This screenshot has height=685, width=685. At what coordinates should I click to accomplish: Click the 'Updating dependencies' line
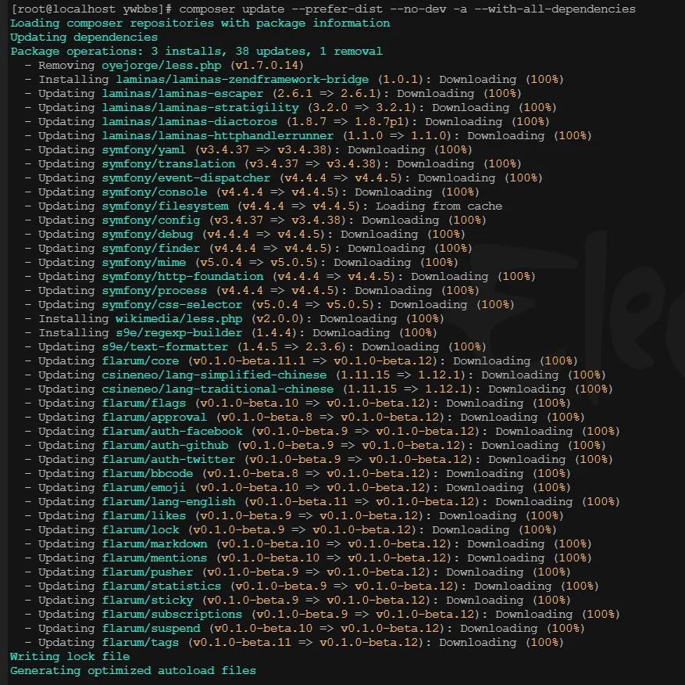(84, 38)
